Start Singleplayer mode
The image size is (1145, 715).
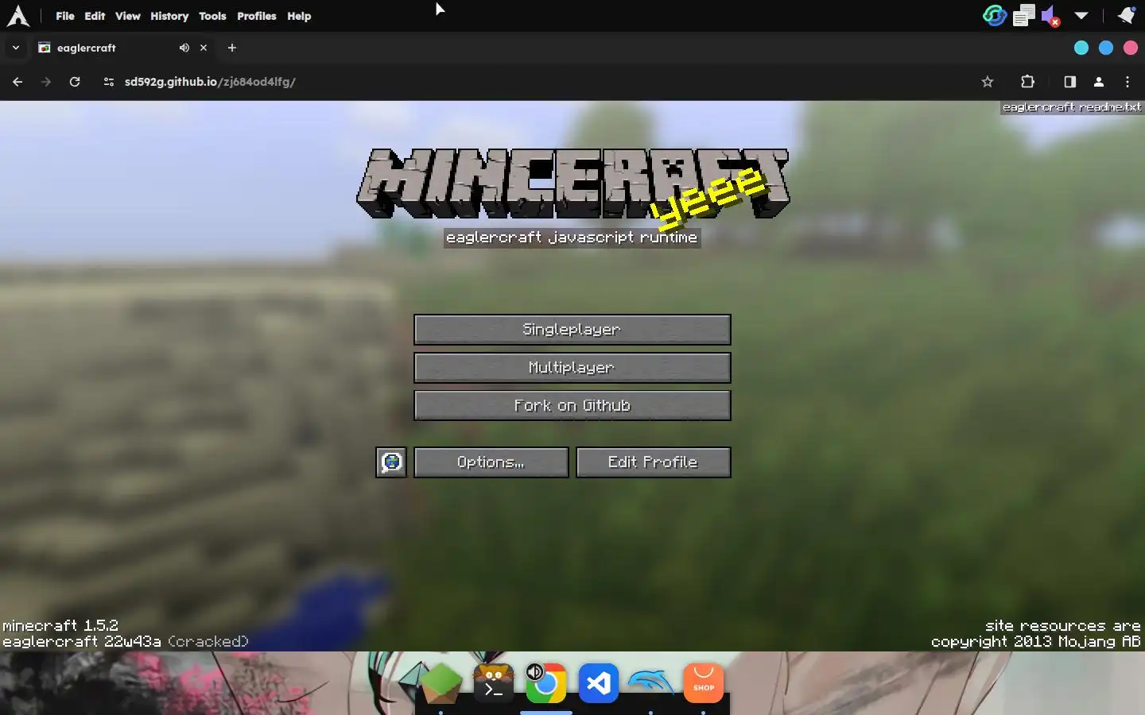click(x=572, y=330)
